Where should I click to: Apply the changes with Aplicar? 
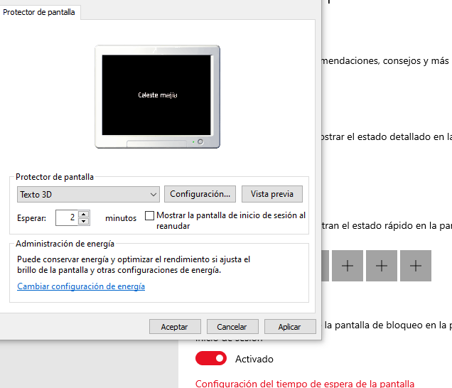(x=289, y=327)
